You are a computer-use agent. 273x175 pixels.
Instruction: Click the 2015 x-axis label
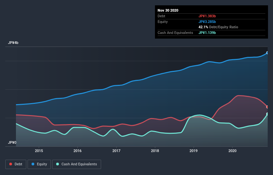click(39, 151)
